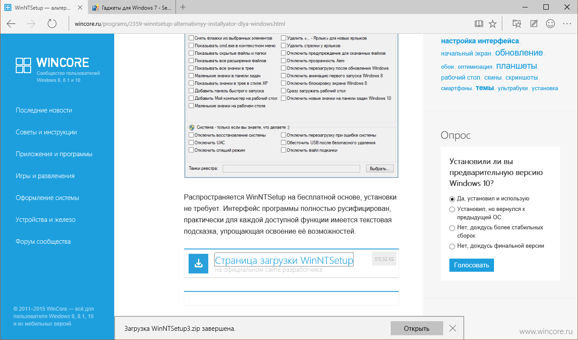Open Форум сообщества link
This screenshot has height=340, width=578.
[43, 242]
